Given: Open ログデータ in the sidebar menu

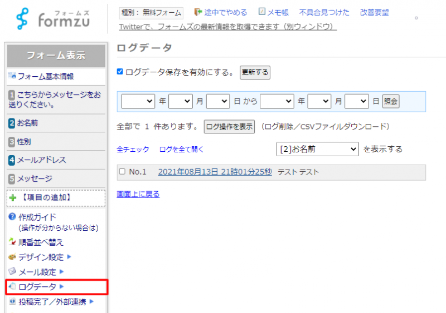Looking at the screenshot, I should (x=37, y=287).
